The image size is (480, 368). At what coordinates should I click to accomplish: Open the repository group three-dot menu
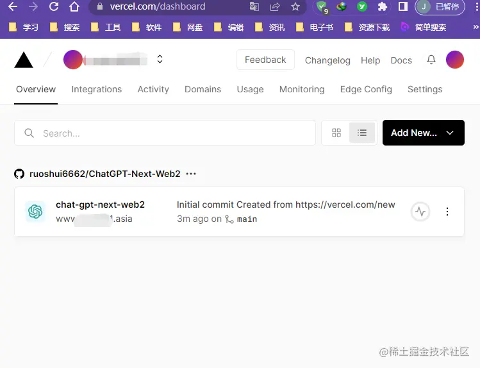[191, 174]
